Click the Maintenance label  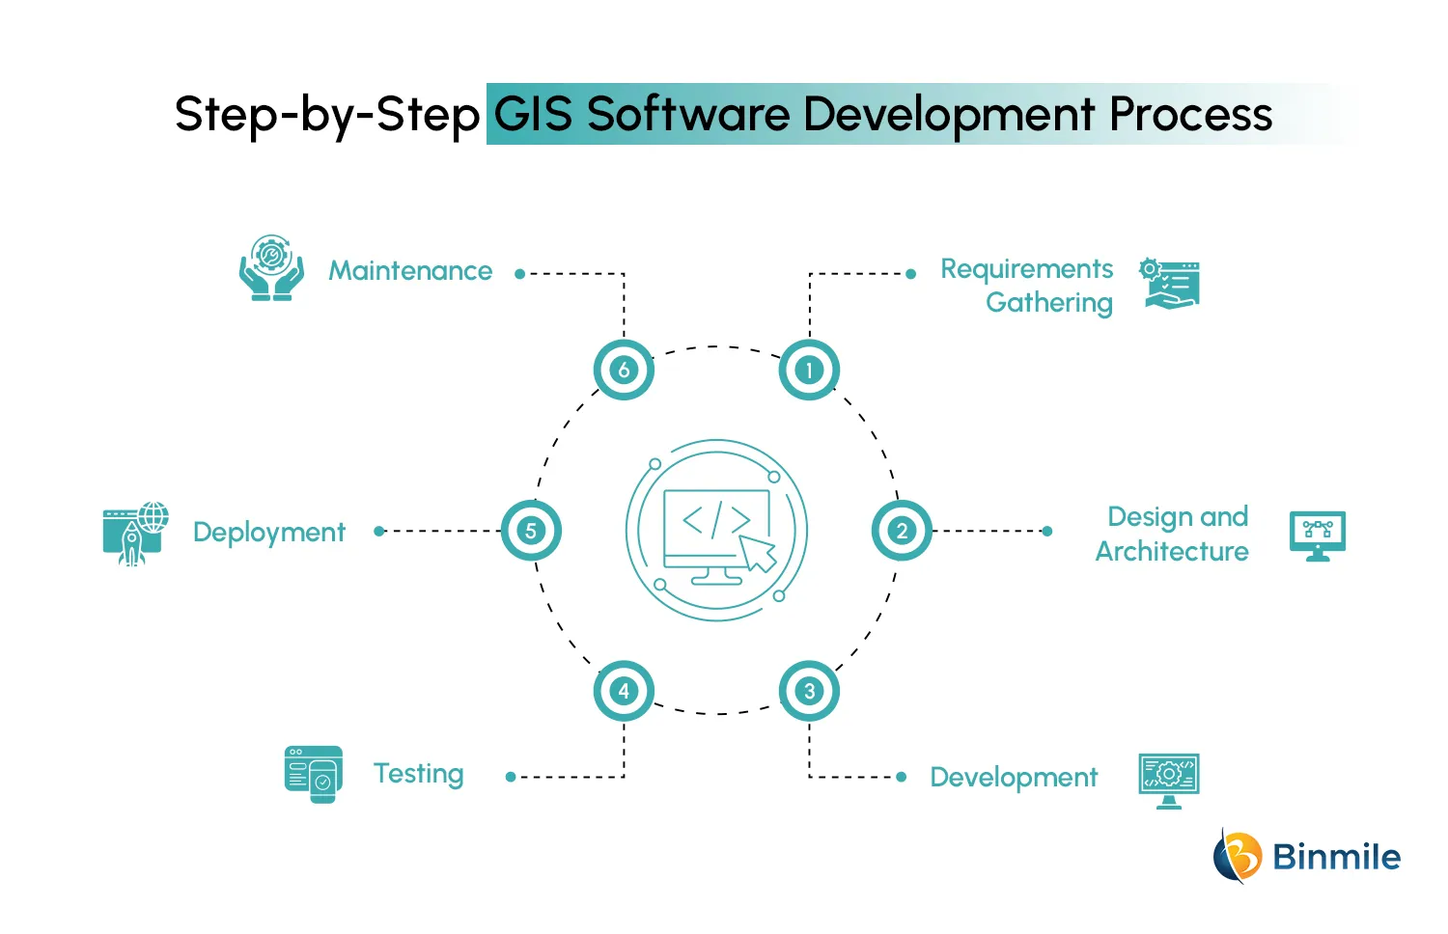pyautogui.click(x=410, y=271)
